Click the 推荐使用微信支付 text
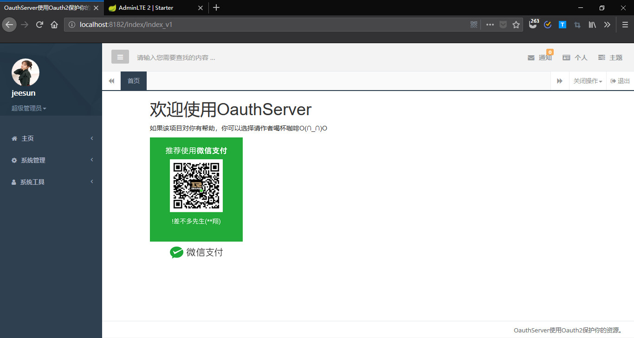634x338 pixels. (196, 150)
